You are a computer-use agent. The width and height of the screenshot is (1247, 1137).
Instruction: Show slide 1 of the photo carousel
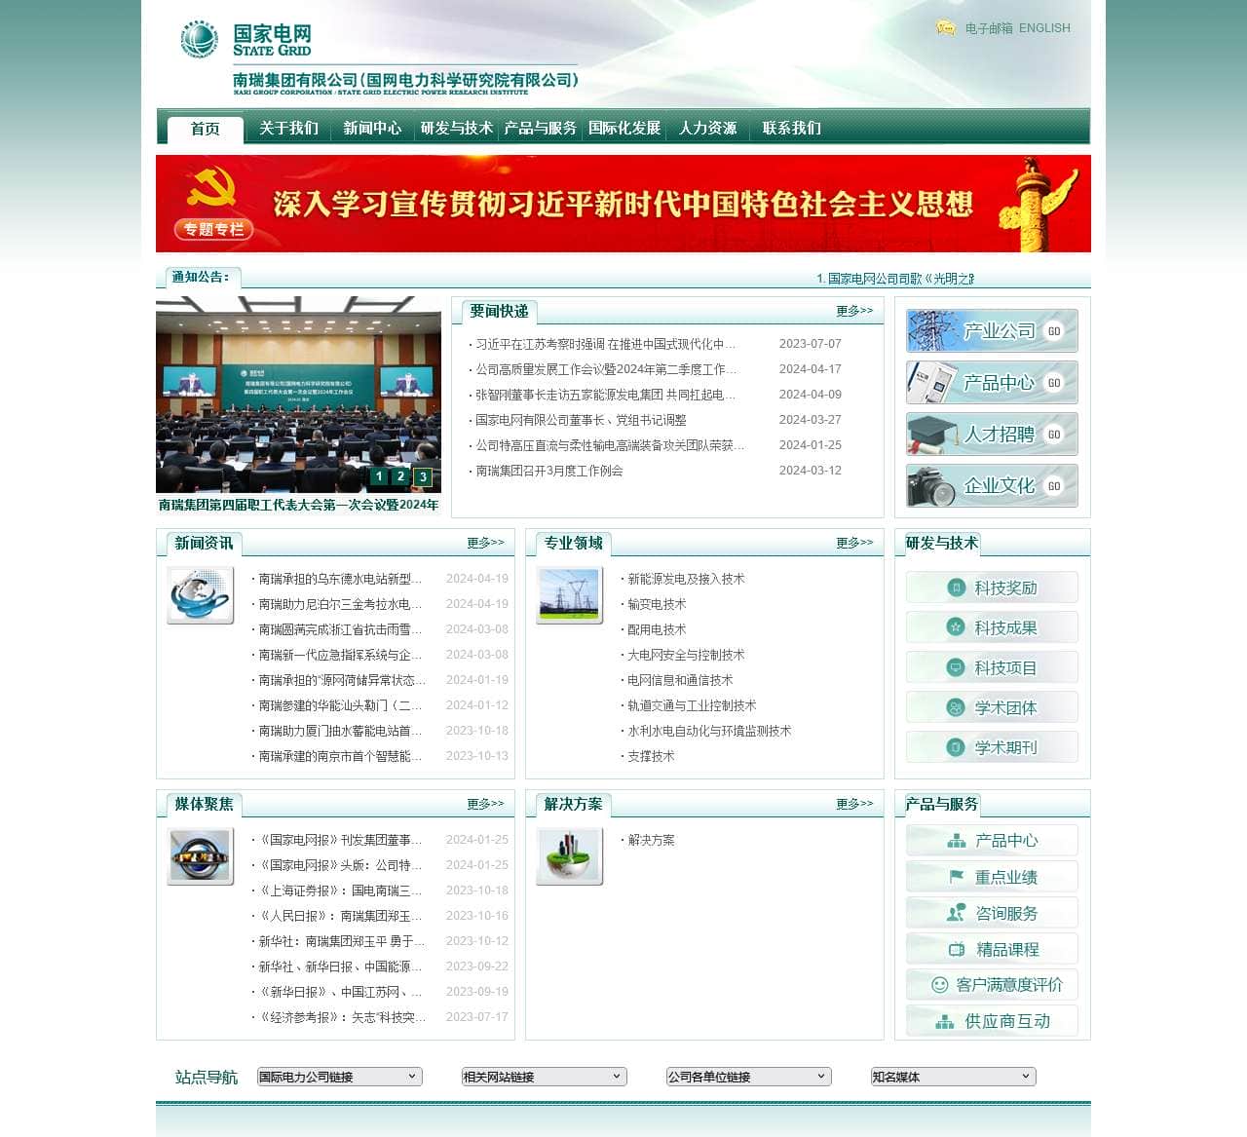pos(379,476)
